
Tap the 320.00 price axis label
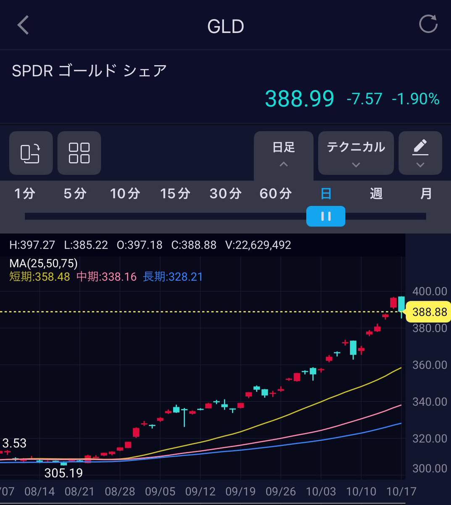[x=430, y=439]
